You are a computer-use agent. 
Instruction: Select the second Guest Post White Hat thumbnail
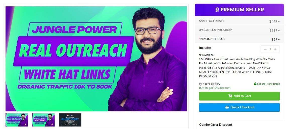[x=43, y=120]
